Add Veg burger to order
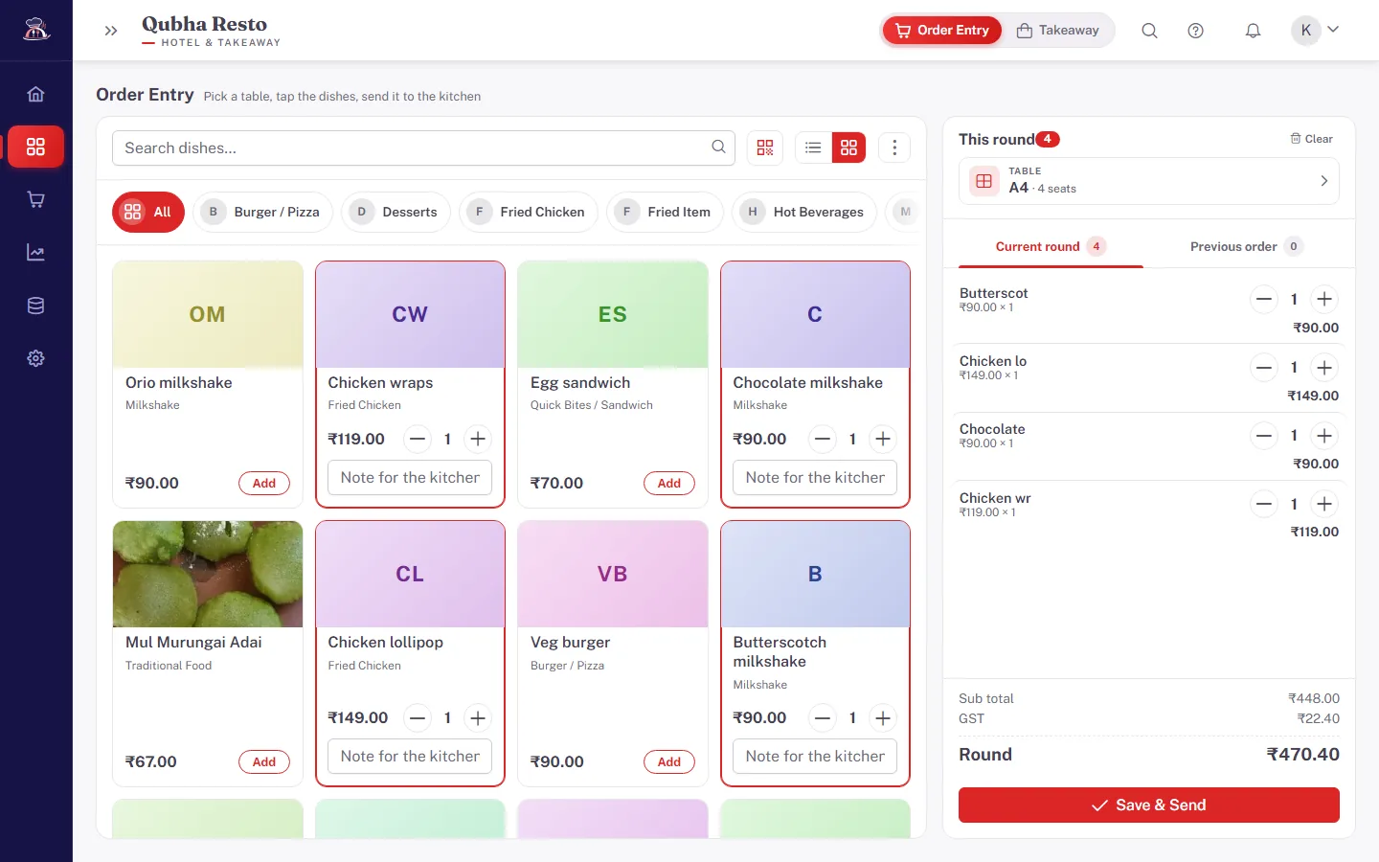Screen dimensions: 1379x862 click(669, 762)
